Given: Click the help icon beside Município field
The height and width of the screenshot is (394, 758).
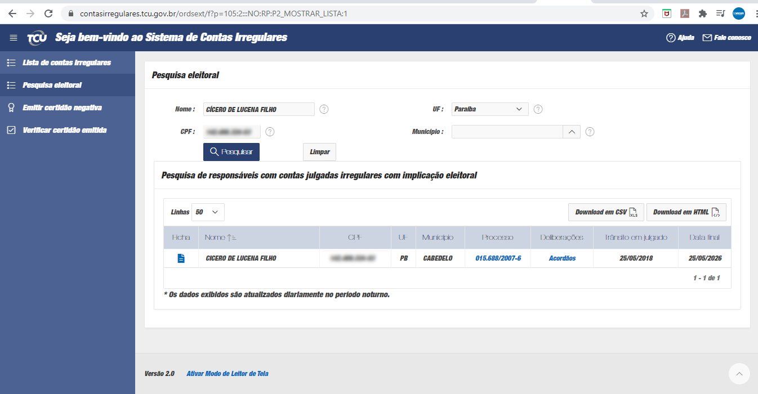Looking at the screenshot, I should click(x=590, y=132).
